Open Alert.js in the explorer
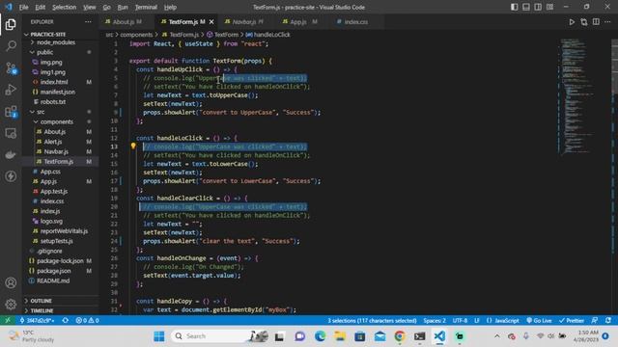The width and height of the screenshot is (618, 347). [x=53, y=142]
